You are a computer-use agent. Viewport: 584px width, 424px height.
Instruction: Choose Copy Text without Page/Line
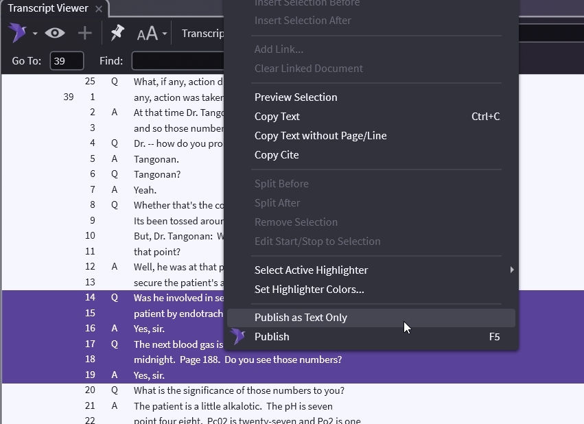(320, 136)
